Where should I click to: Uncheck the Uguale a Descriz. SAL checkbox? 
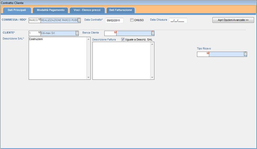click(123, 40)
